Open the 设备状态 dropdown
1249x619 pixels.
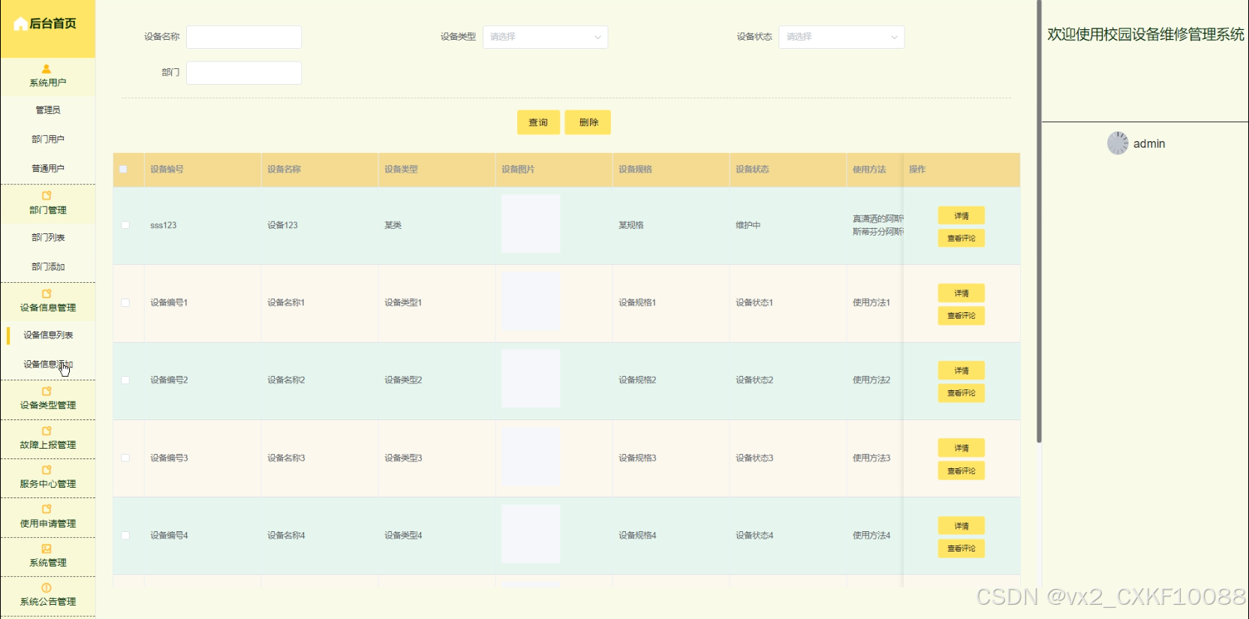tap(841, 37)
